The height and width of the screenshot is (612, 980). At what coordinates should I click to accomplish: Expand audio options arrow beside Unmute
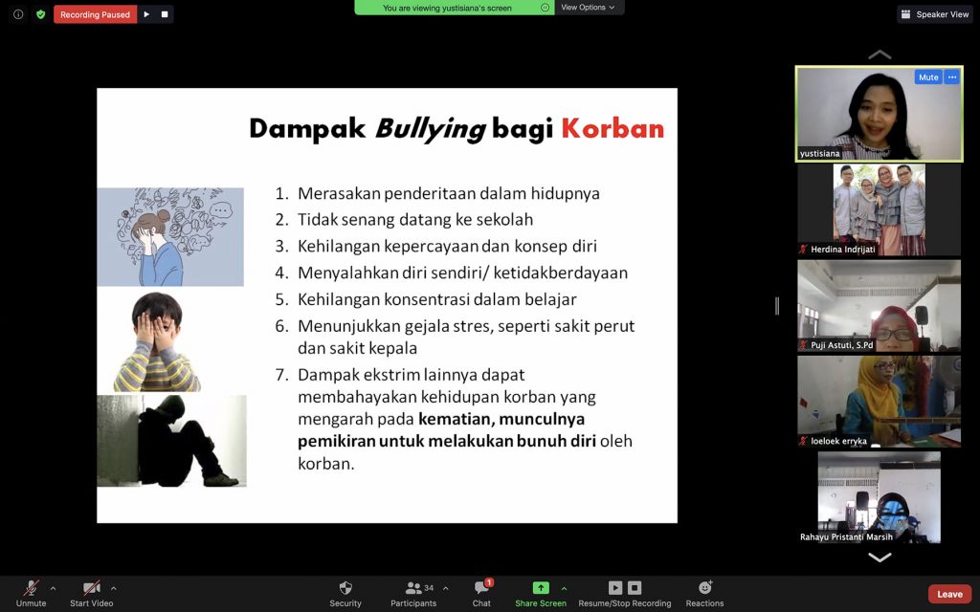[53, 588]
